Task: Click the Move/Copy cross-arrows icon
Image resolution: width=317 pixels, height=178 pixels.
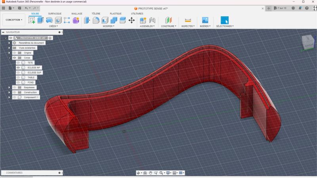Action: 132,20
